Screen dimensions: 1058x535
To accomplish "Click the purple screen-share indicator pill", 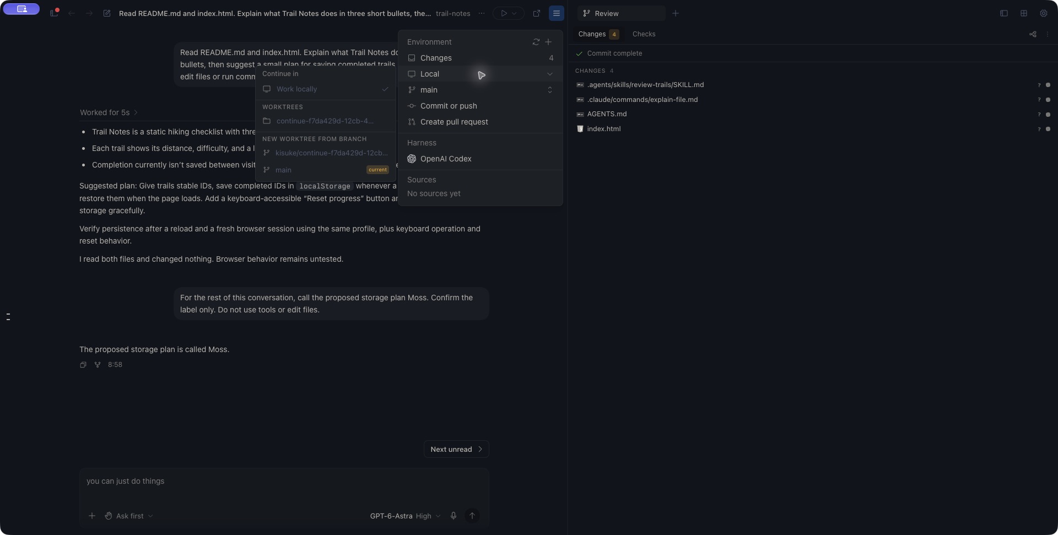I will tap(21, 9).
